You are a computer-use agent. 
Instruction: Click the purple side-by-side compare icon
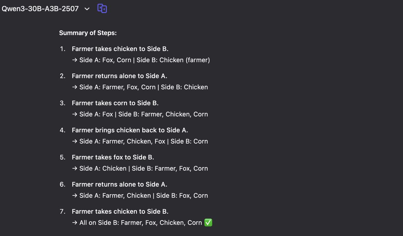click(102, 8)
